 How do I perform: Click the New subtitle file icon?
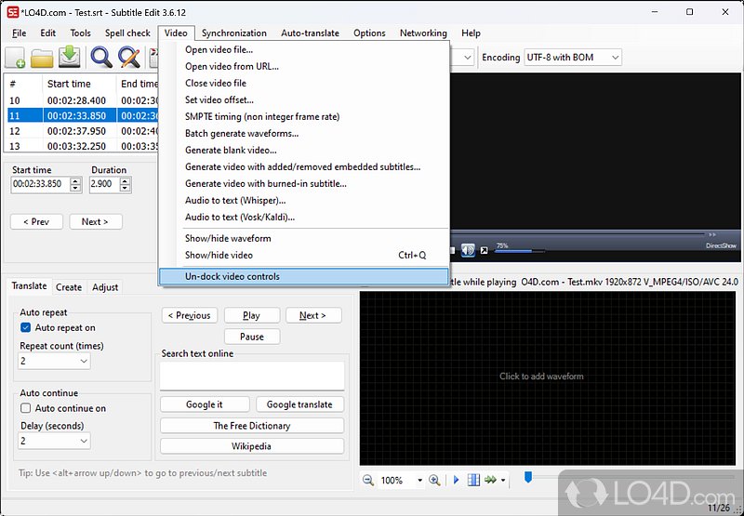click(x=15, y=58)
